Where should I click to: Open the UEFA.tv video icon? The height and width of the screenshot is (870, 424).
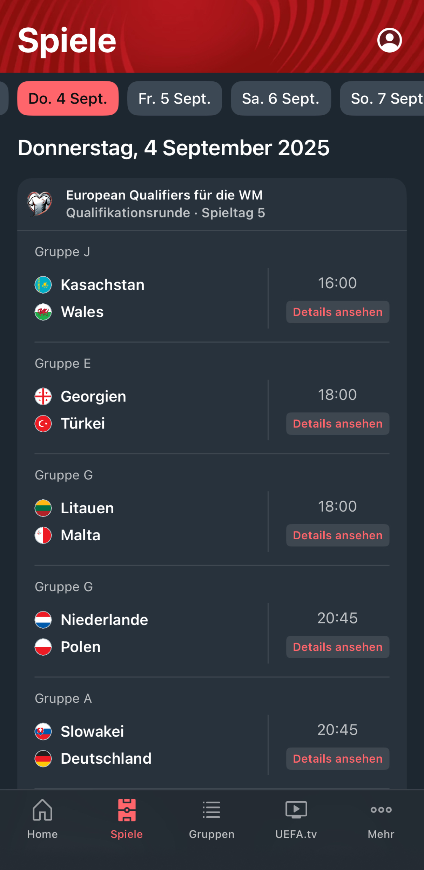click(x=296, y=810)
